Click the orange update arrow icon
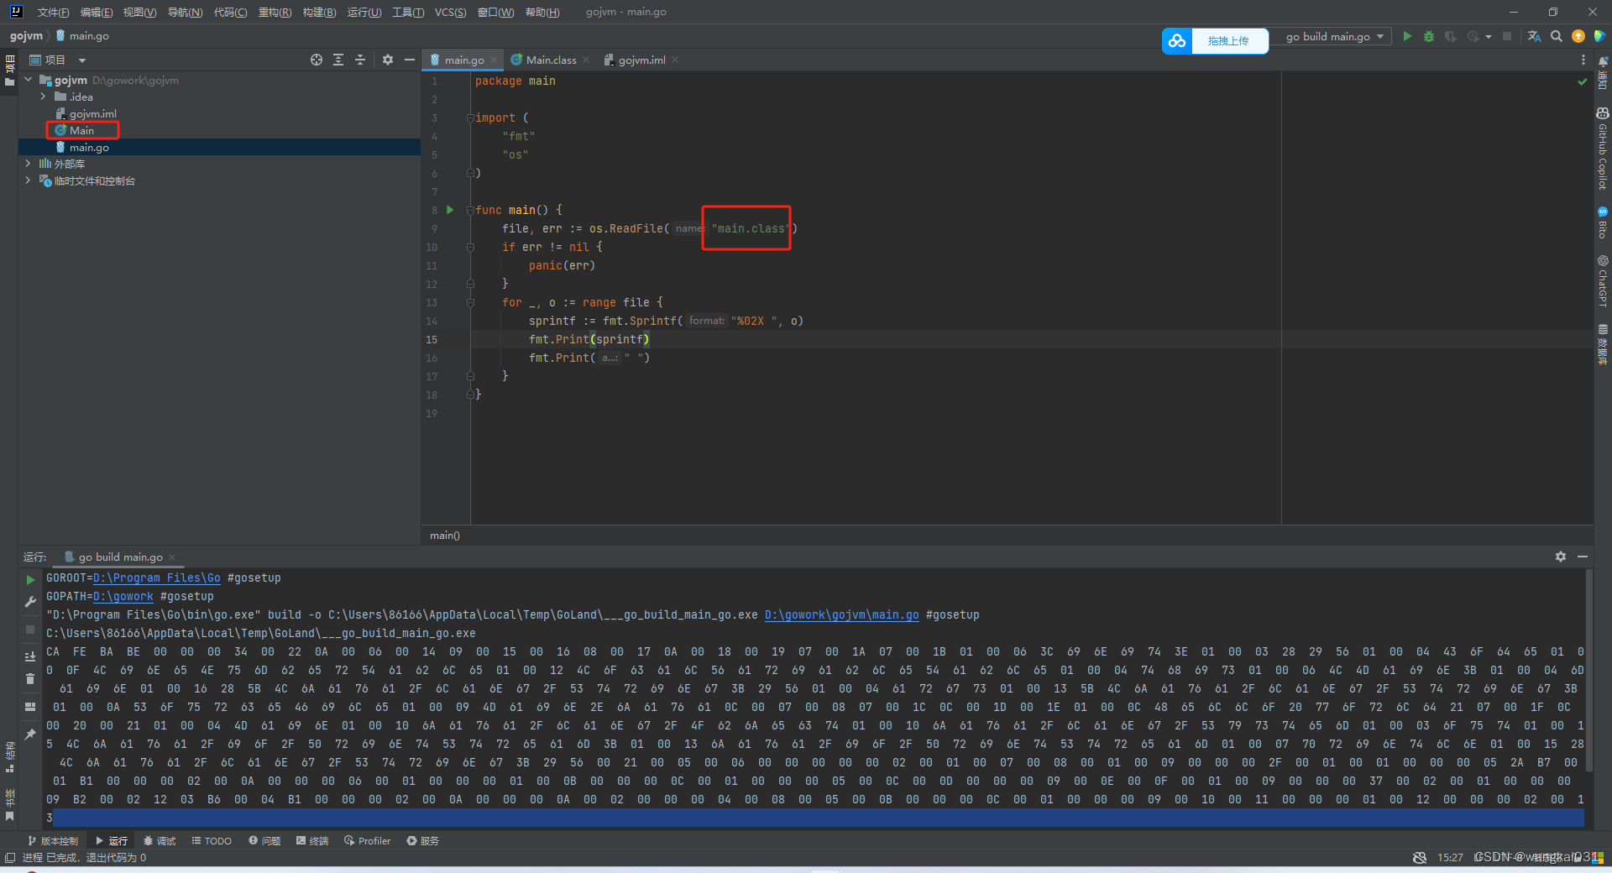The width and height of the screenshot is (1612, 873). coord(1578,36)
